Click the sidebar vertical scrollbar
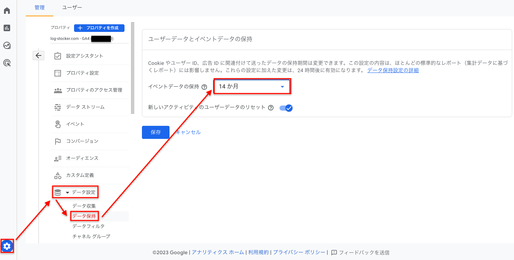The height and width of the screenshot is (260, 514). 132,68
